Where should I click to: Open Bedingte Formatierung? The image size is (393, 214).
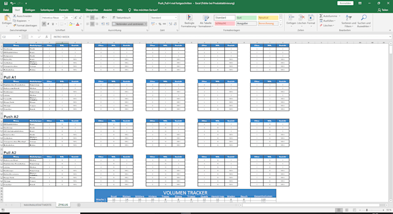[189, 21]
